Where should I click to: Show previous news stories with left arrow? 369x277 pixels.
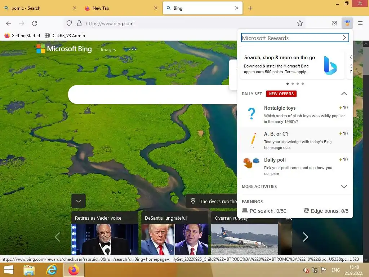click(x=58, y=237)
